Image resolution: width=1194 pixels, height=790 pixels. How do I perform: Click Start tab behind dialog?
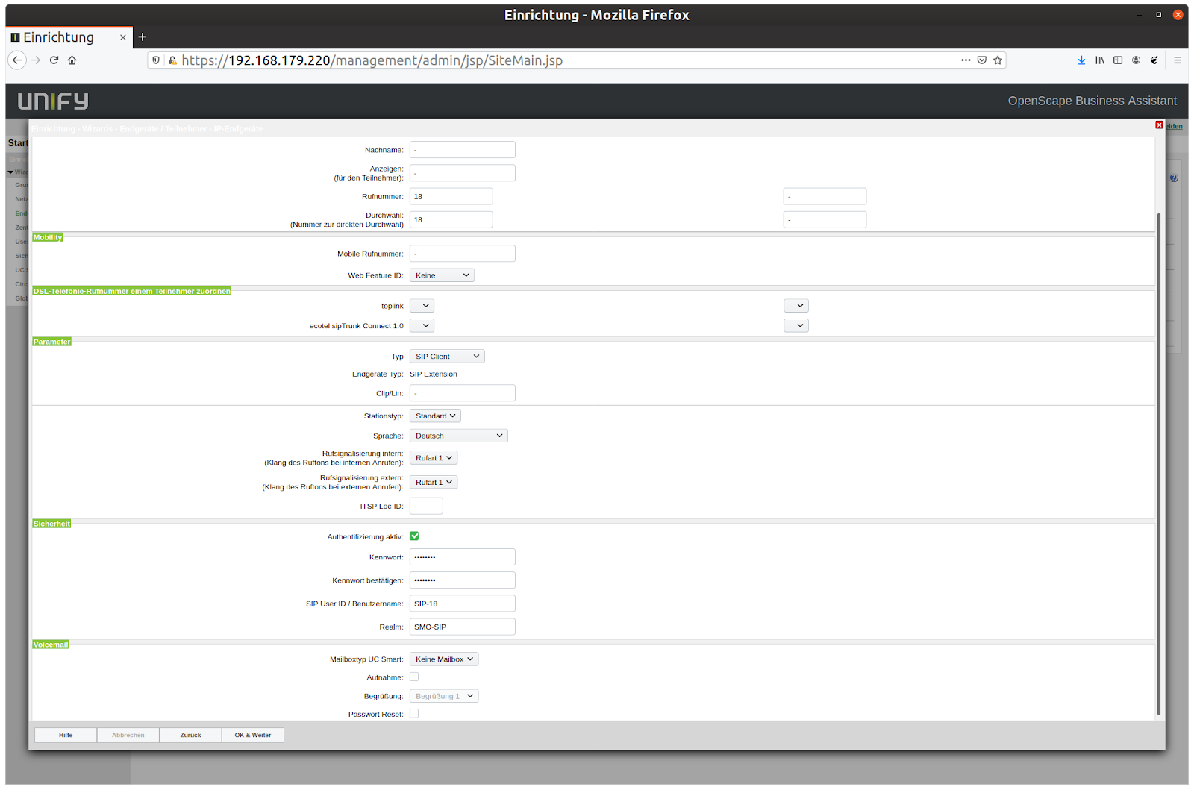[18, 143]
